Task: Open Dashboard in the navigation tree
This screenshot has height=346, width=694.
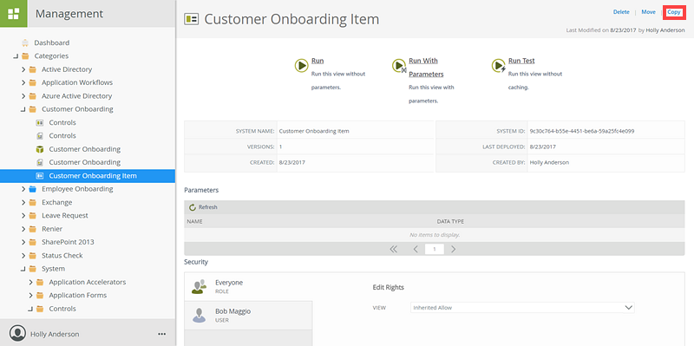Action: 52,42
